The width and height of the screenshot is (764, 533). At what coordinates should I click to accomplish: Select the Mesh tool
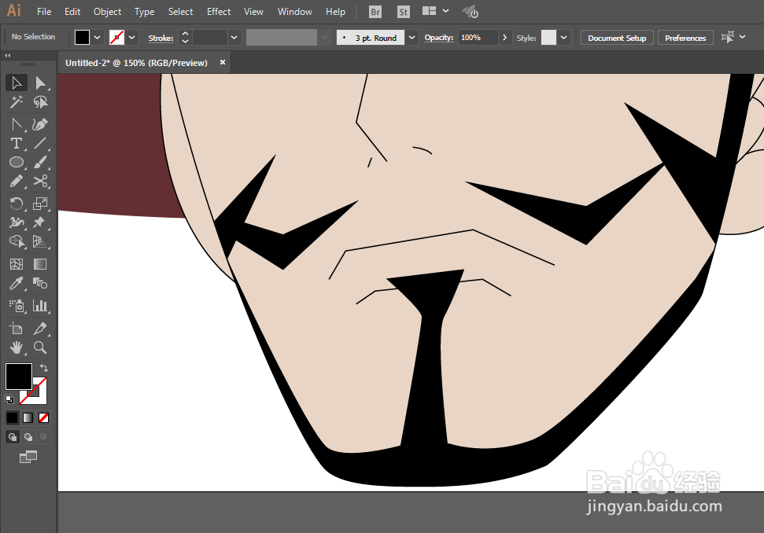coord(16,264)
